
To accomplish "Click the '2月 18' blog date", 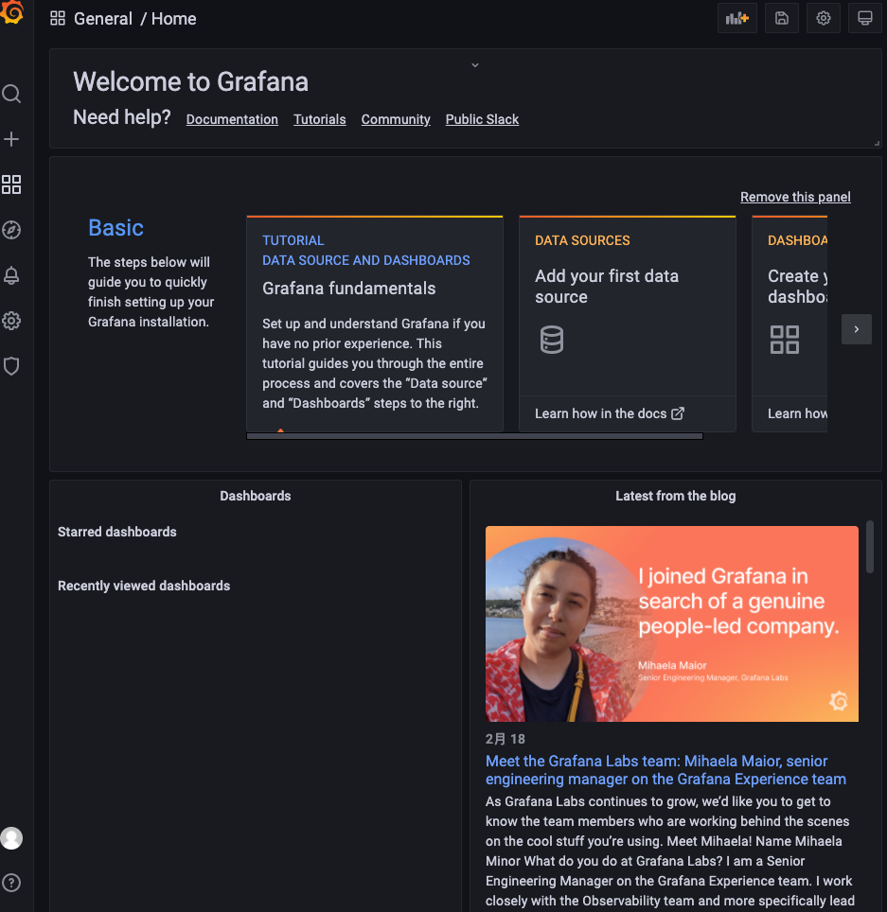I will pyautogui.click(x=506, y=739).
